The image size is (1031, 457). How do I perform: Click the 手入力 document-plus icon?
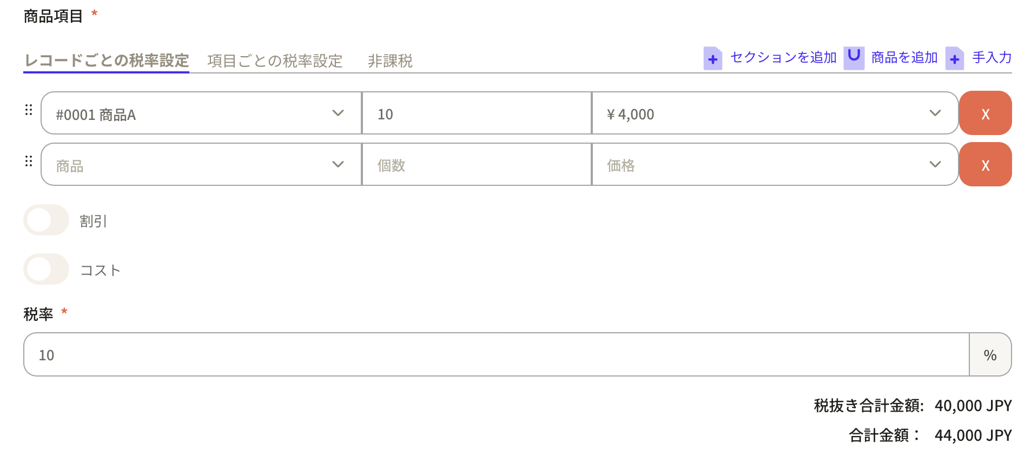(x=954, y=58)
